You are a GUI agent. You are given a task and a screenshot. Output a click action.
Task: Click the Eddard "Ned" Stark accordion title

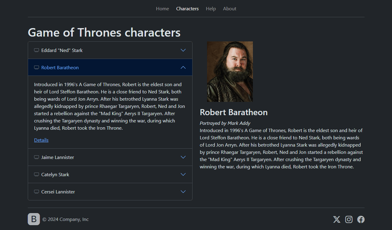(62, 50)
